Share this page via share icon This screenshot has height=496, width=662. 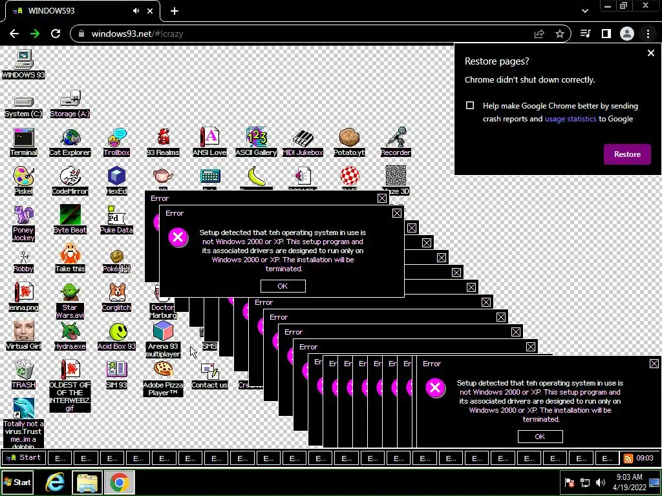coord(539,34)
